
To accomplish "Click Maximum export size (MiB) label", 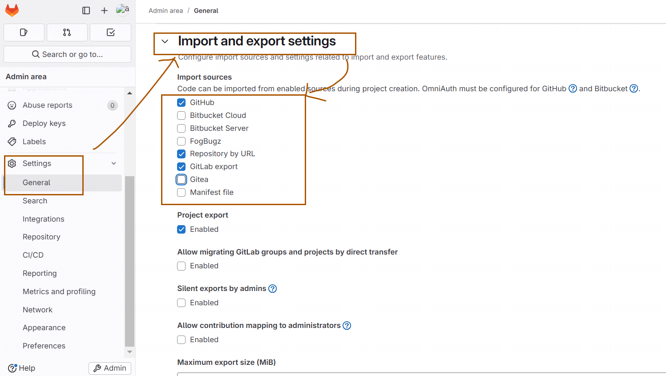I will [226, 363].
